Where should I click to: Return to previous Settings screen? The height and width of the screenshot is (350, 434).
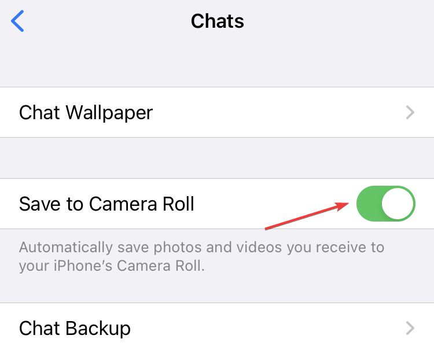coord(17,21)
